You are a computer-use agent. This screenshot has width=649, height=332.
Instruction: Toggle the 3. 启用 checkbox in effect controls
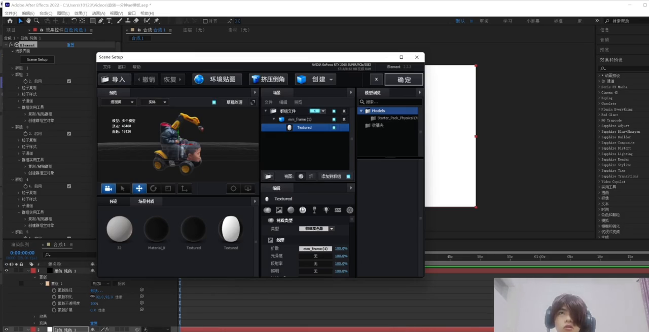click(x=69, y=134)
